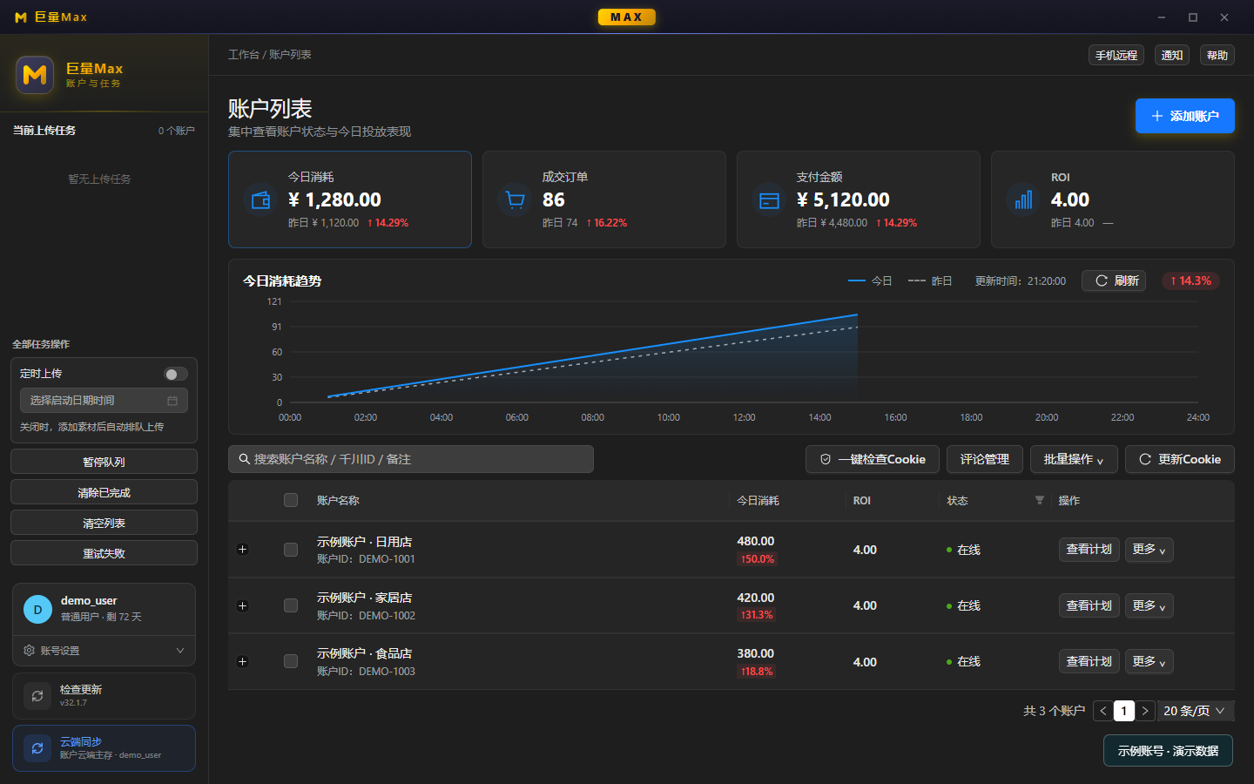Open the 20 条/页 page size dropdown
1254x784 pixels.
point(1195,711)
